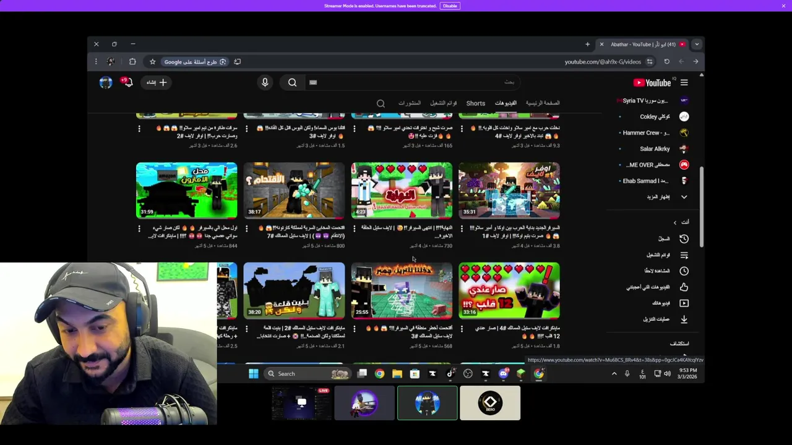Bookmark this page with the star icon

(152, 62)
